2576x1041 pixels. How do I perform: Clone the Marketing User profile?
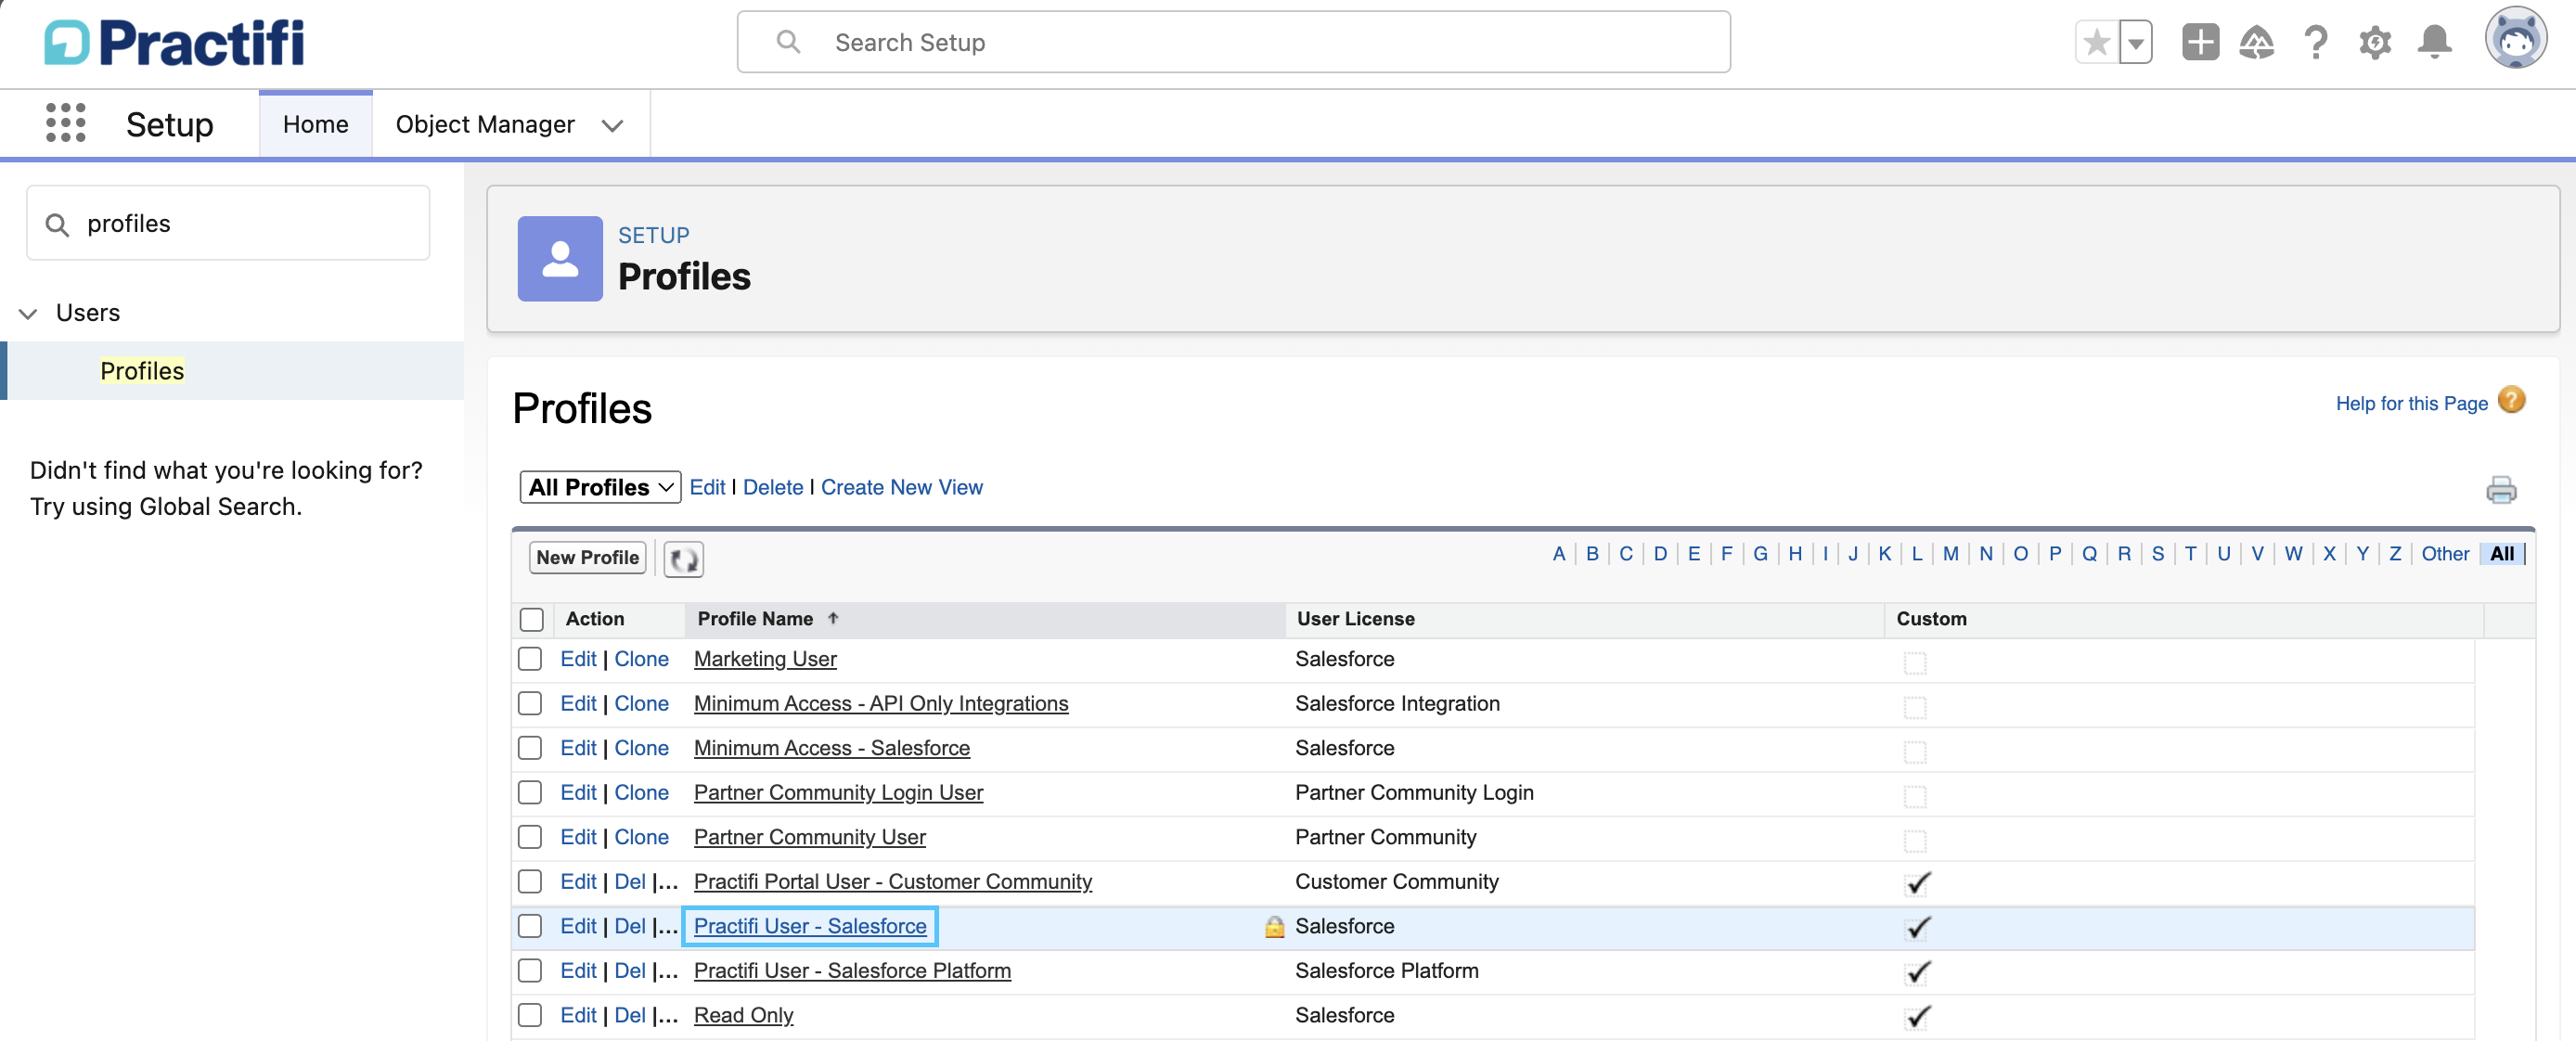point(641,659)
